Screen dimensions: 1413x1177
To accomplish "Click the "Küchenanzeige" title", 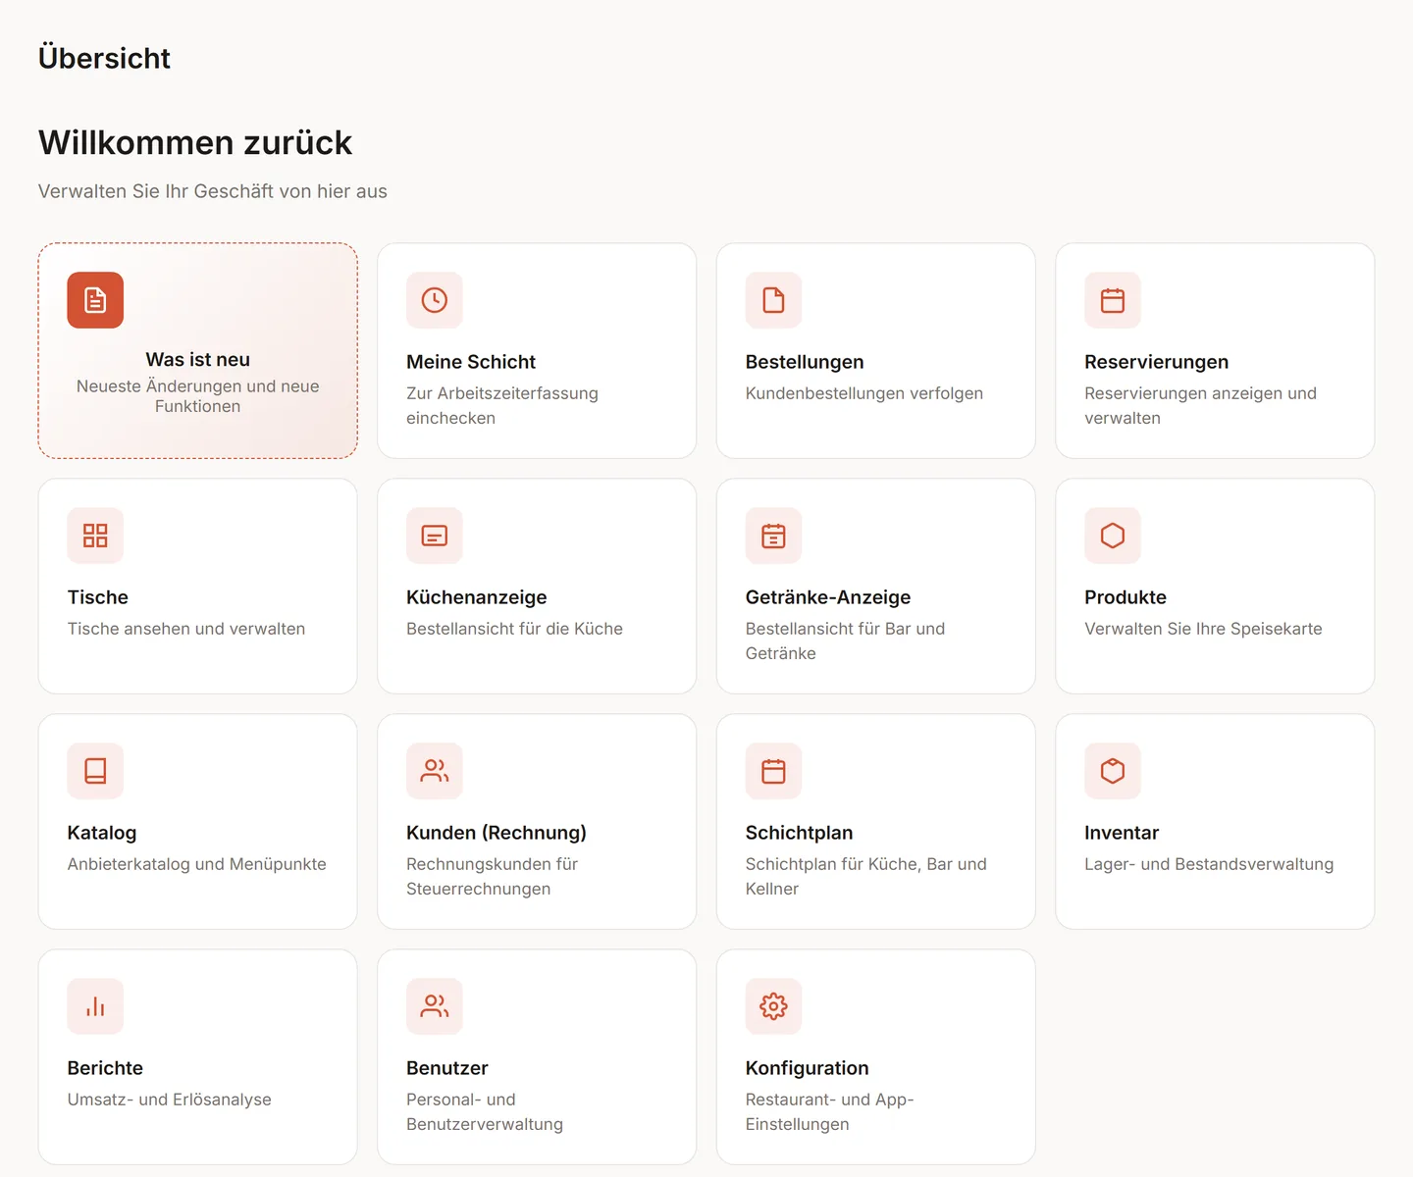I will [x=477, y=597].
